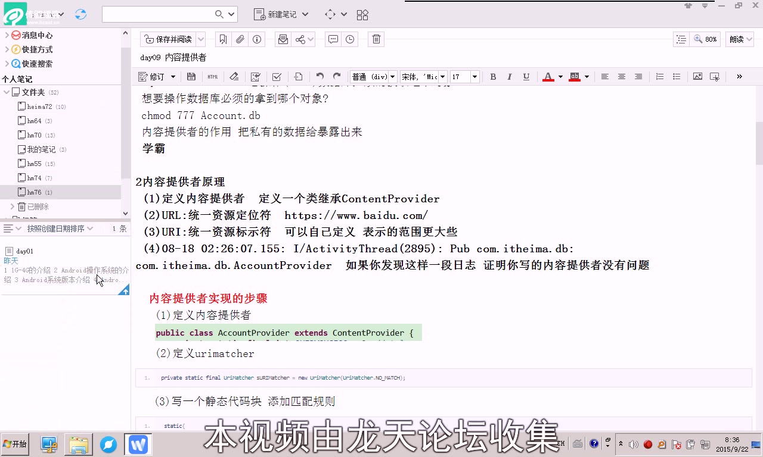Open note info with the circled-i icon
The width and height of the screenshot is (763, 457).
pos(256,39)
